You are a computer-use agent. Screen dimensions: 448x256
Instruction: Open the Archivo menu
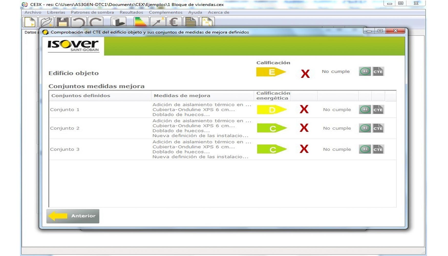pos(33,12)
